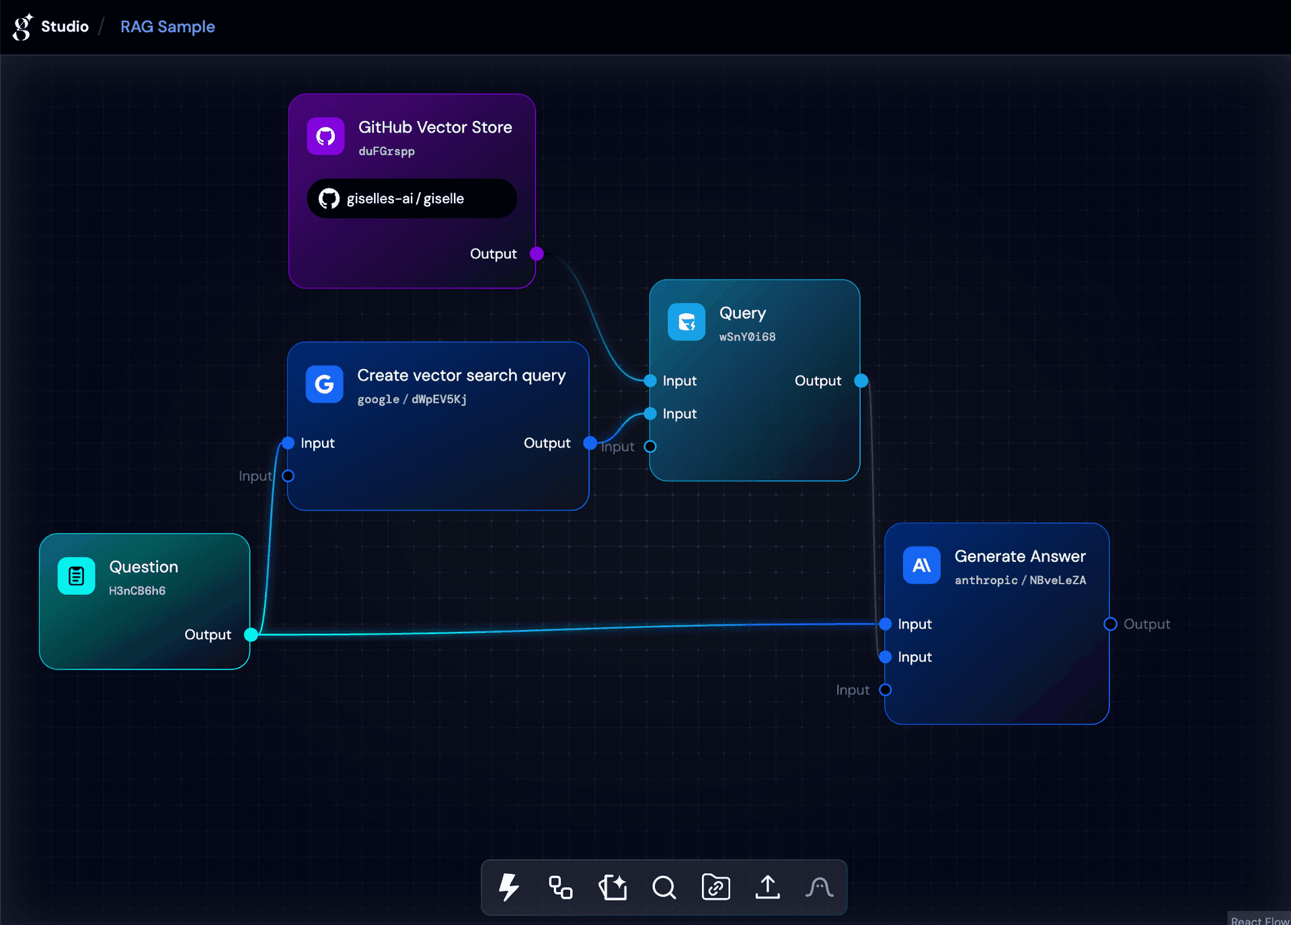Click the Studio breadcrumb in the header
Viewport: 1291px width, 925px height.
65,27
